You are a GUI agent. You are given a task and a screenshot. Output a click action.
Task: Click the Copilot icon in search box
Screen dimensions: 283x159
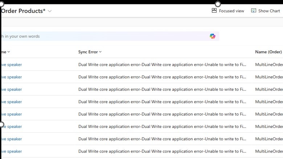point(212,36)
